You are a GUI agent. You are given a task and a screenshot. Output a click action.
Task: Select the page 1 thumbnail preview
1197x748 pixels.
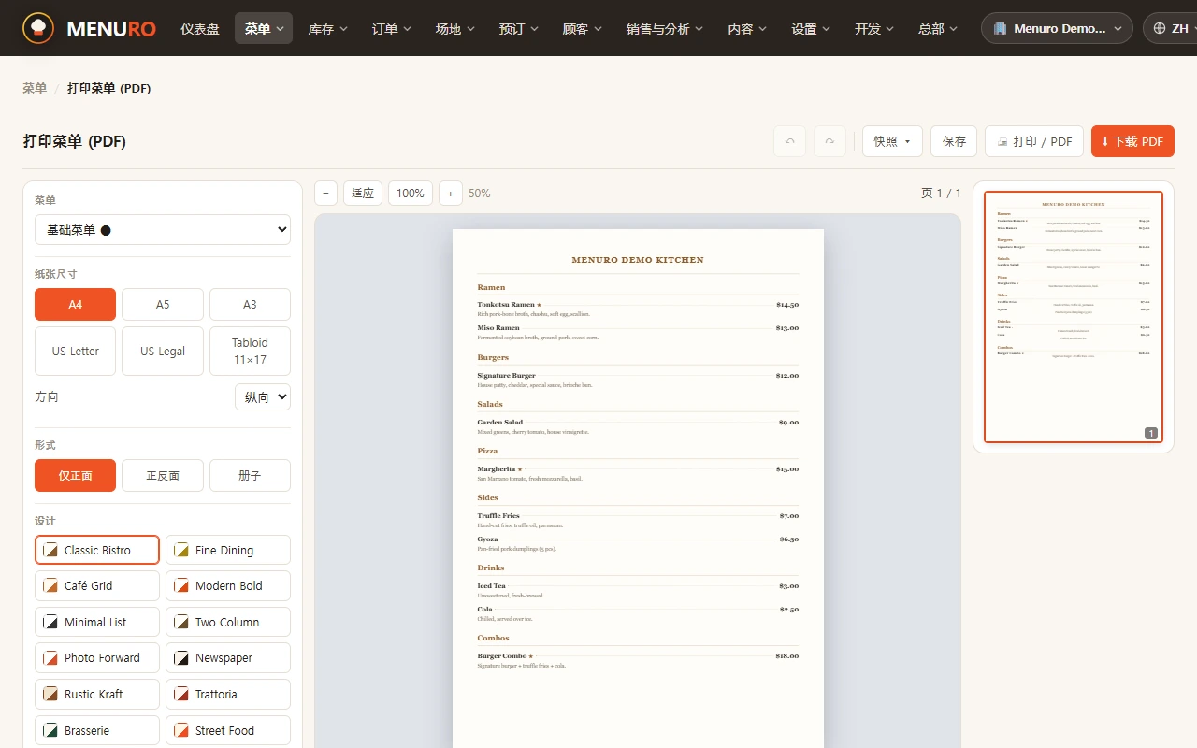tap(1074, 317)
